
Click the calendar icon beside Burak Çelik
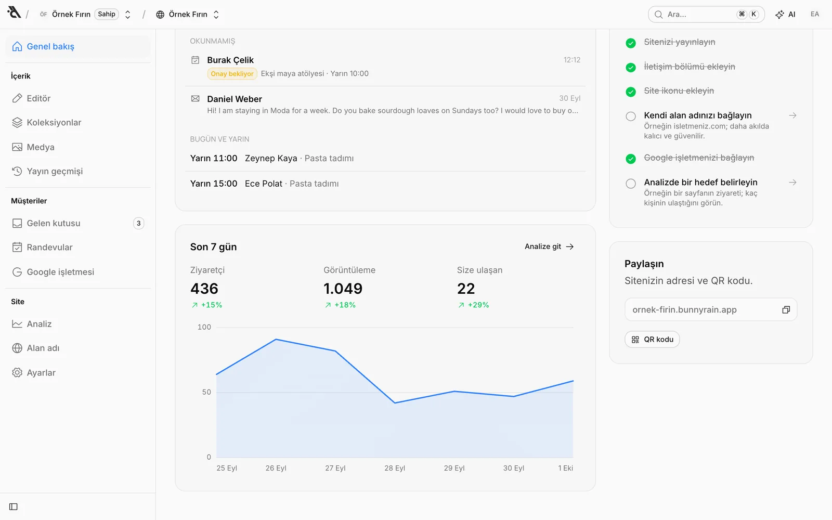196,60
